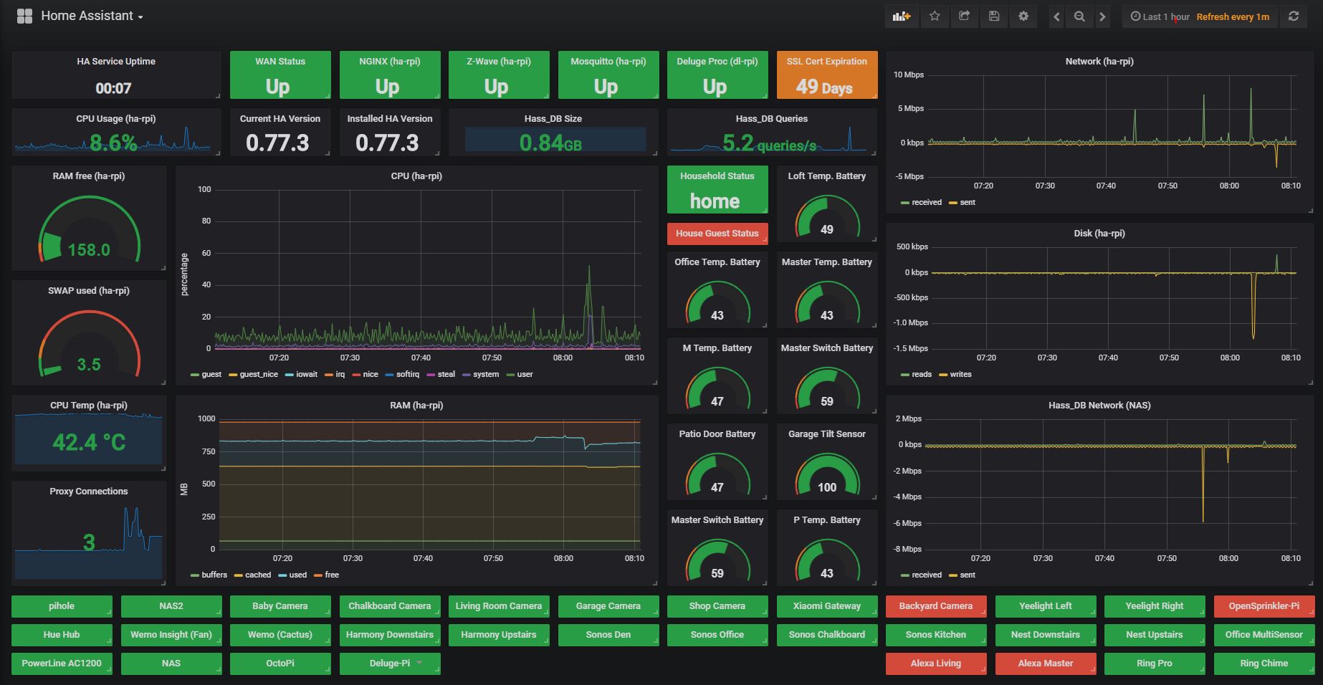Star this dashboard as favorite
The image size is (1323, 685).
[935, 16]
